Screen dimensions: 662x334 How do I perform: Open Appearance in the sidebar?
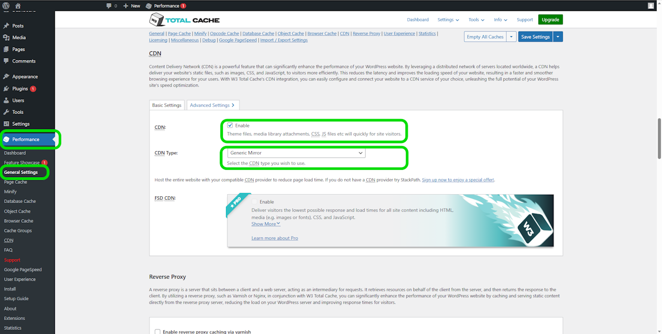click(25, 77)
